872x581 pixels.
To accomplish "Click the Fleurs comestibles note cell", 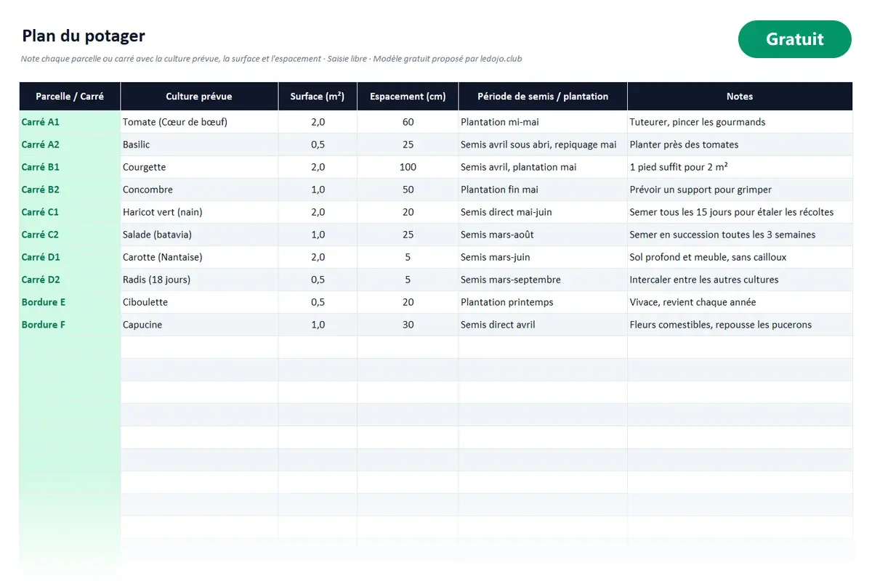I will pyautogui.click(x=740, y=325).
